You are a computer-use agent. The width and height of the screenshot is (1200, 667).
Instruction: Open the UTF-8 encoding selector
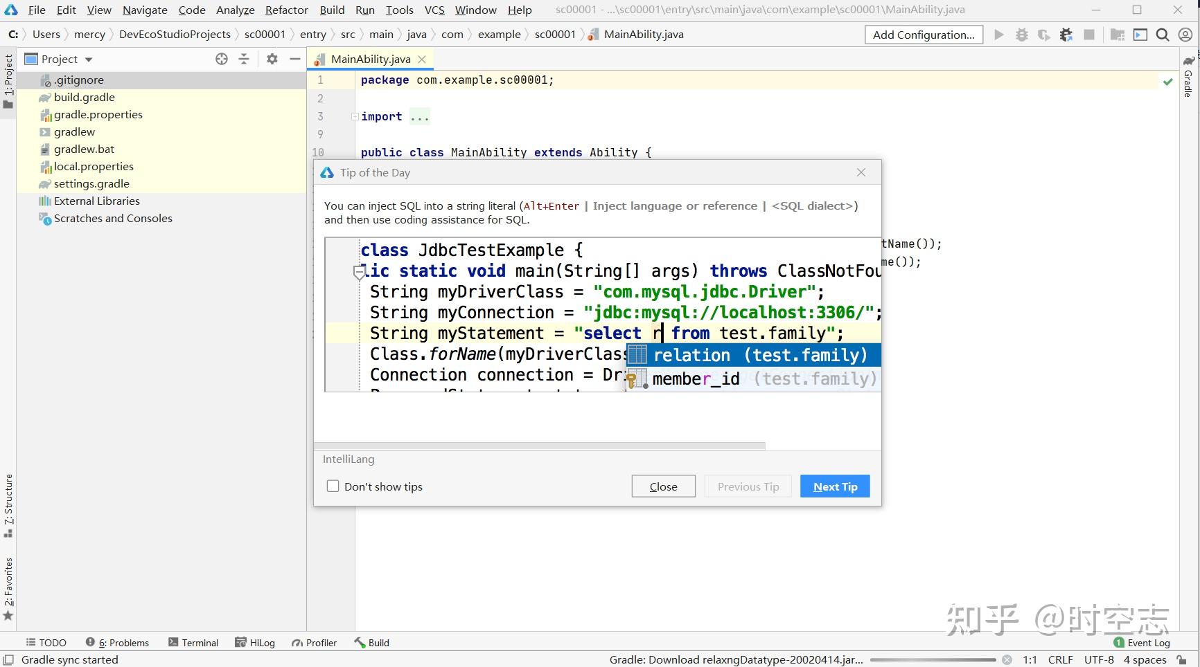coord(1099,660)
